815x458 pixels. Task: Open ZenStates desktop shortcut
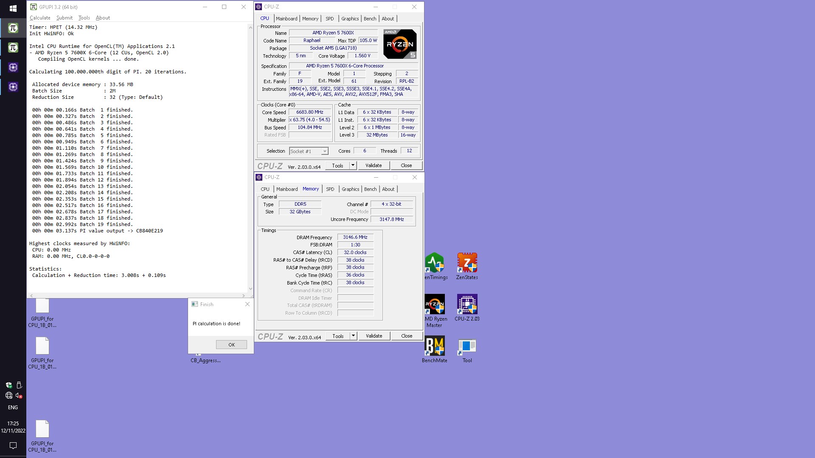pyautogui.click(x=467, y=266)
